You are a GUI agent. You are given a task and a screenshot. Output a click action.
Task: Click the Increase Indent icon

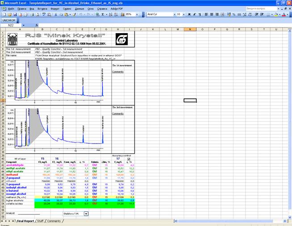point(262,14)
